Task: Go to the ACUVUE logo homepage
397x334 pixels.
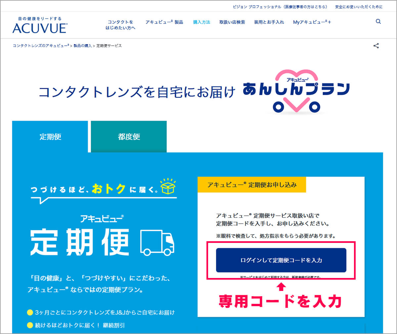Action: 40,25
